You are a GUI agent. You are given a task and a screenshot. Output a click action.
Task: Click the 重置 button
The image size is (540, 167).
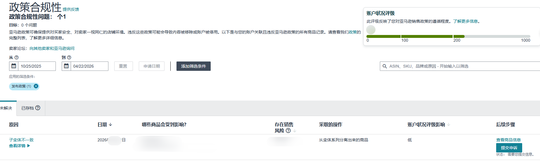coord(123,66)
